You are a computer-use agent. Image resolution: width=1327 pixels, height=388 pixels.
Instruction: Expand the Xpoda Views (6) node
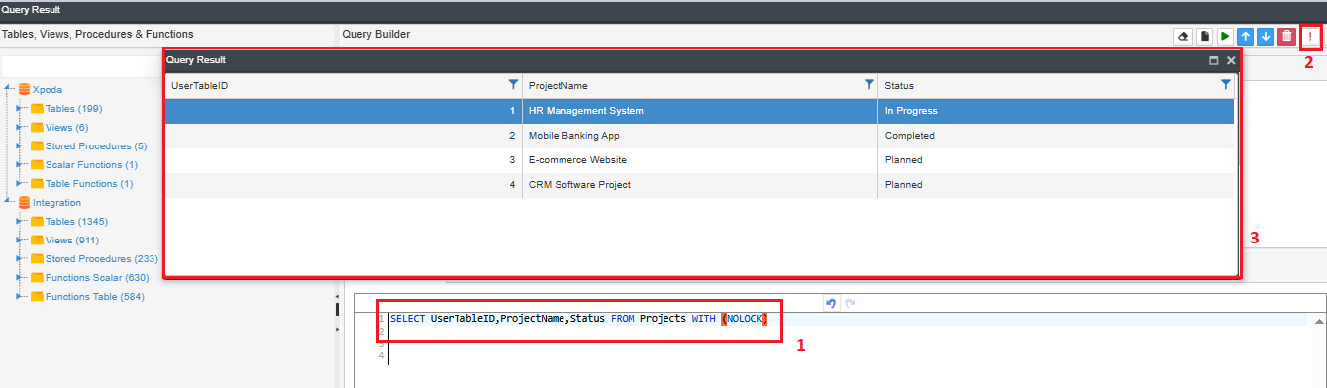click(20, 127)
